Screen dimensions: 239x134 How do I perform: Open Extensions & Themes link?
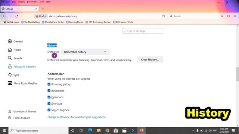click(x=22, y=112)
